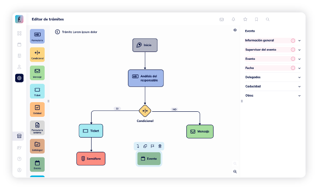Expand the Evento properties section chevron

(x=299, y=59)
